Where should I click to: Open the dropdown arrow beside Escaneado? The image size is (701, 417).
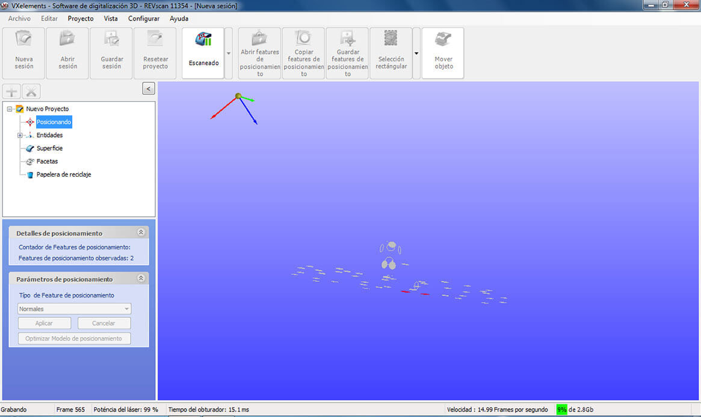click(229, 53)
